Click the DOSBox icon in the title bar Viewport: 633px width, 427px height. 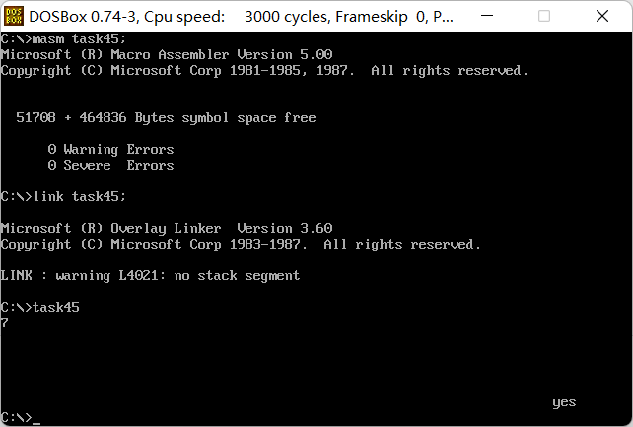coord(14,16)
